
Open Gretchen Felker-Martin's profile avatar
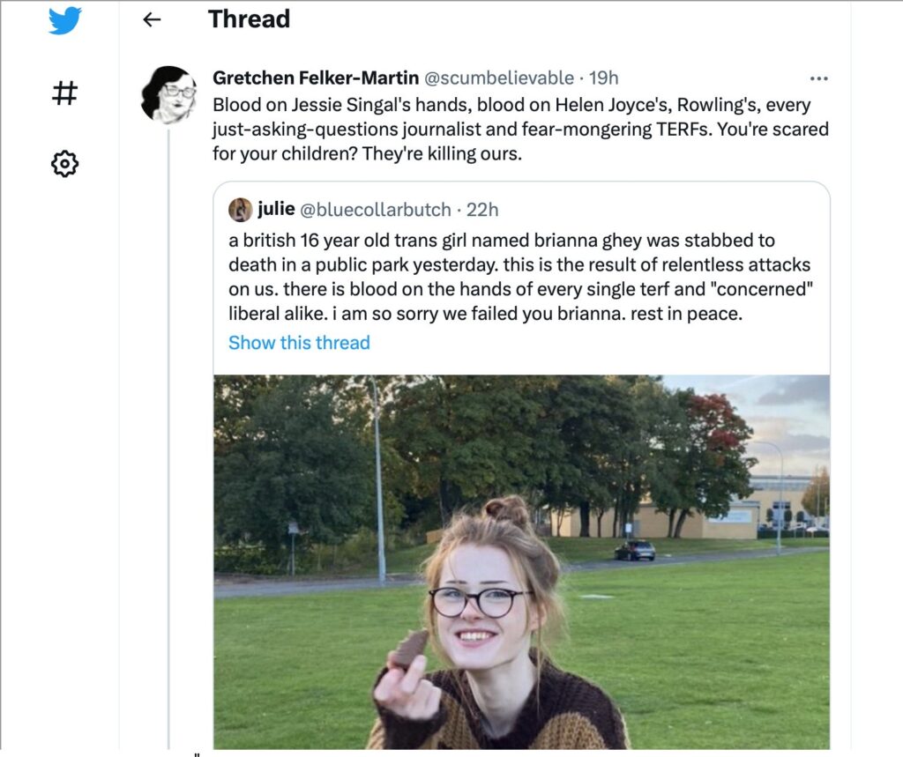point(168,93)
